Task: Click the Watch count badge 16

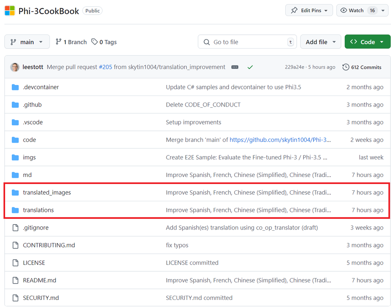Action: (x=372, y=10)
